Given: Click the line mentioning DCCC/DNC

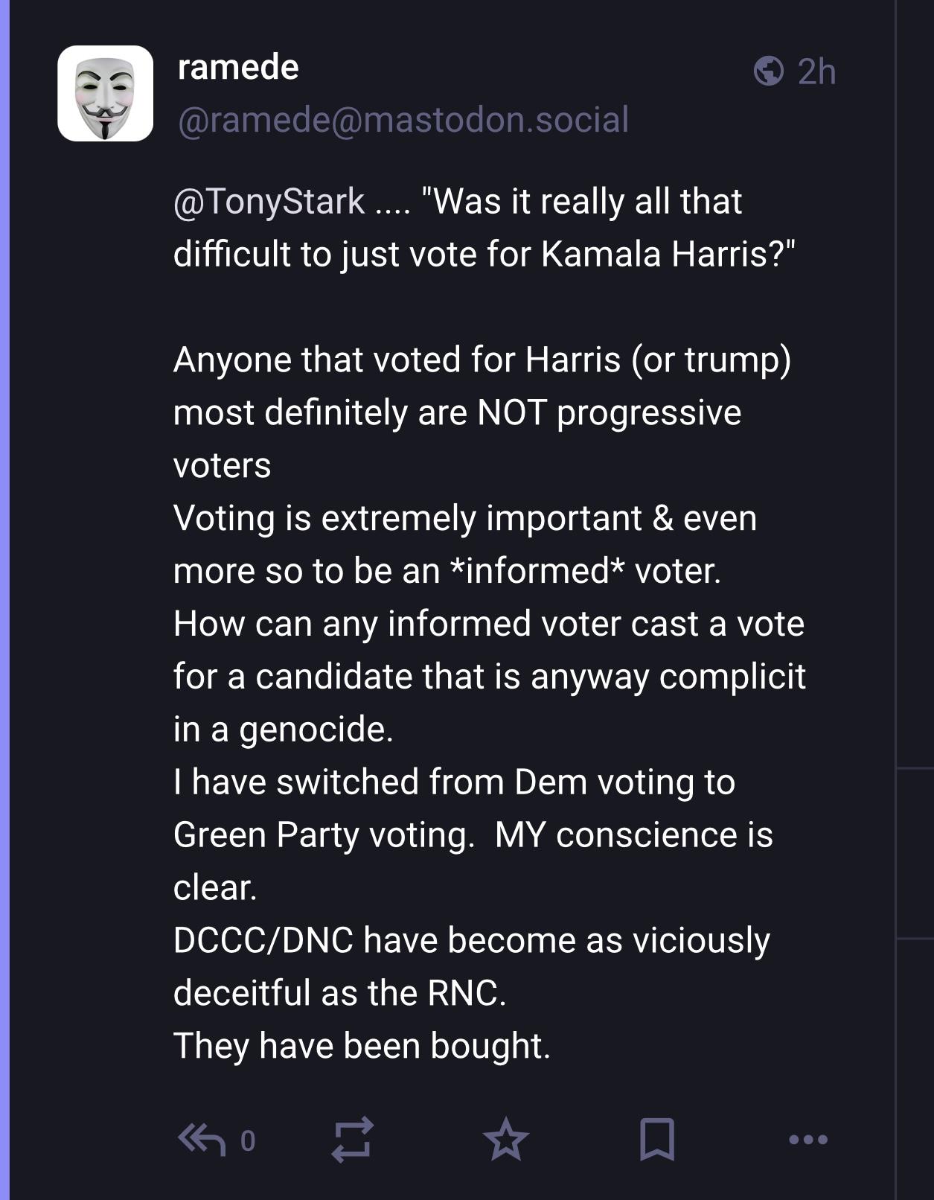Looking at the screenshot, I should pyautogui.click(x=471, y=940).
